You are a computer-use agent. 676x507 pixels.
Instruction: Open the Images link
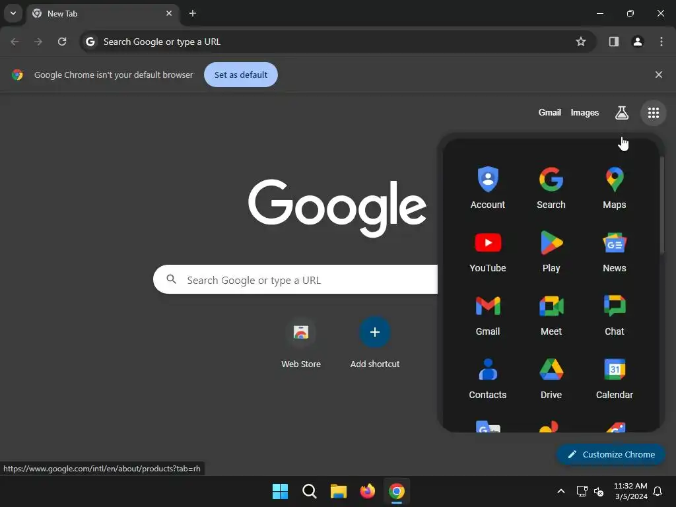pos(585,112)
